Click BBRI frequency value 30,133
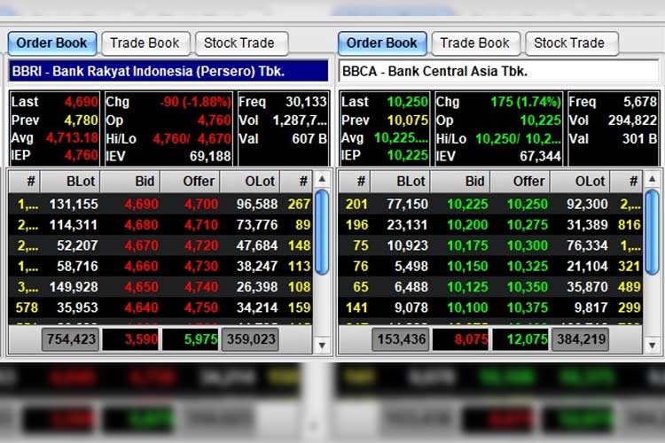This screenshot has width=665, height=443. (x=306, y=102)
